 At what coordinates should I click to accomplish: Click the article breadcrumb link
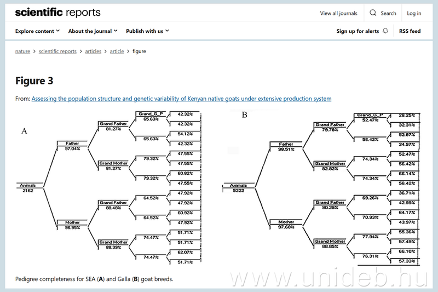coord(117,51)
